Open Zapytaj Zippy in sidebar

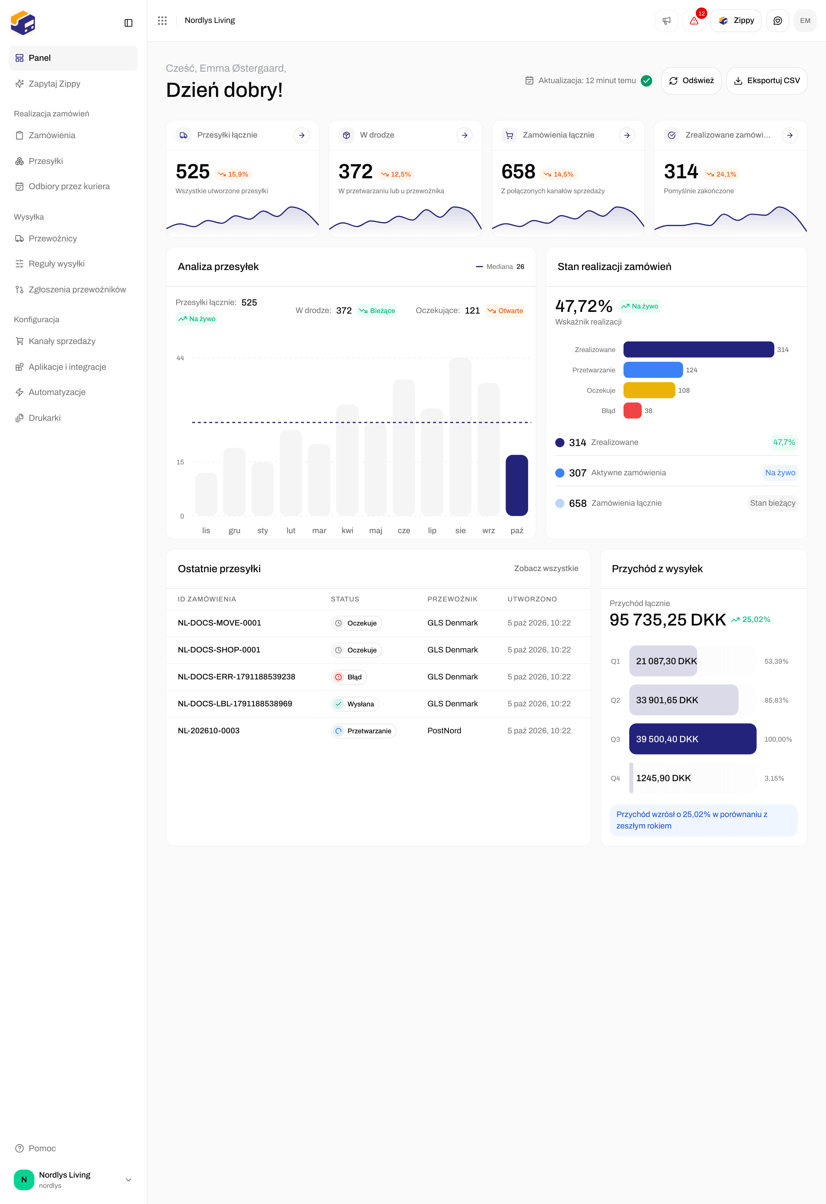click(73, 84)
